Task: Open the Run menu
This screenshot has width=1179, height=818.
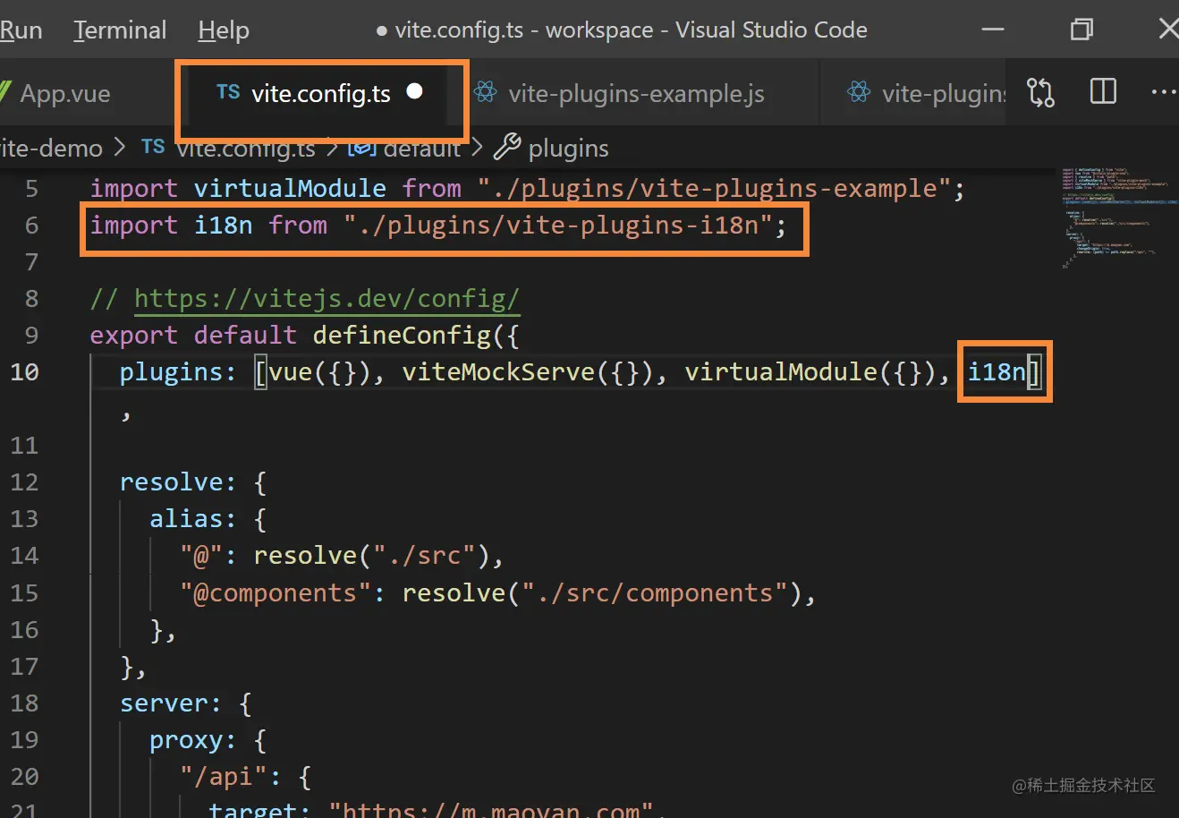Action: pyautogui.click(x=21, y=30)
